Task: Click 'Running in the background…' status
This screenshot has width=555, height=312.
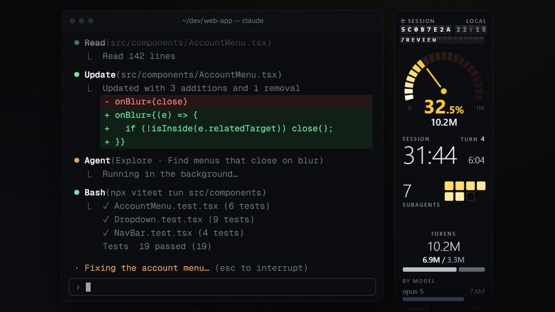Action: [x=170, y=174]
